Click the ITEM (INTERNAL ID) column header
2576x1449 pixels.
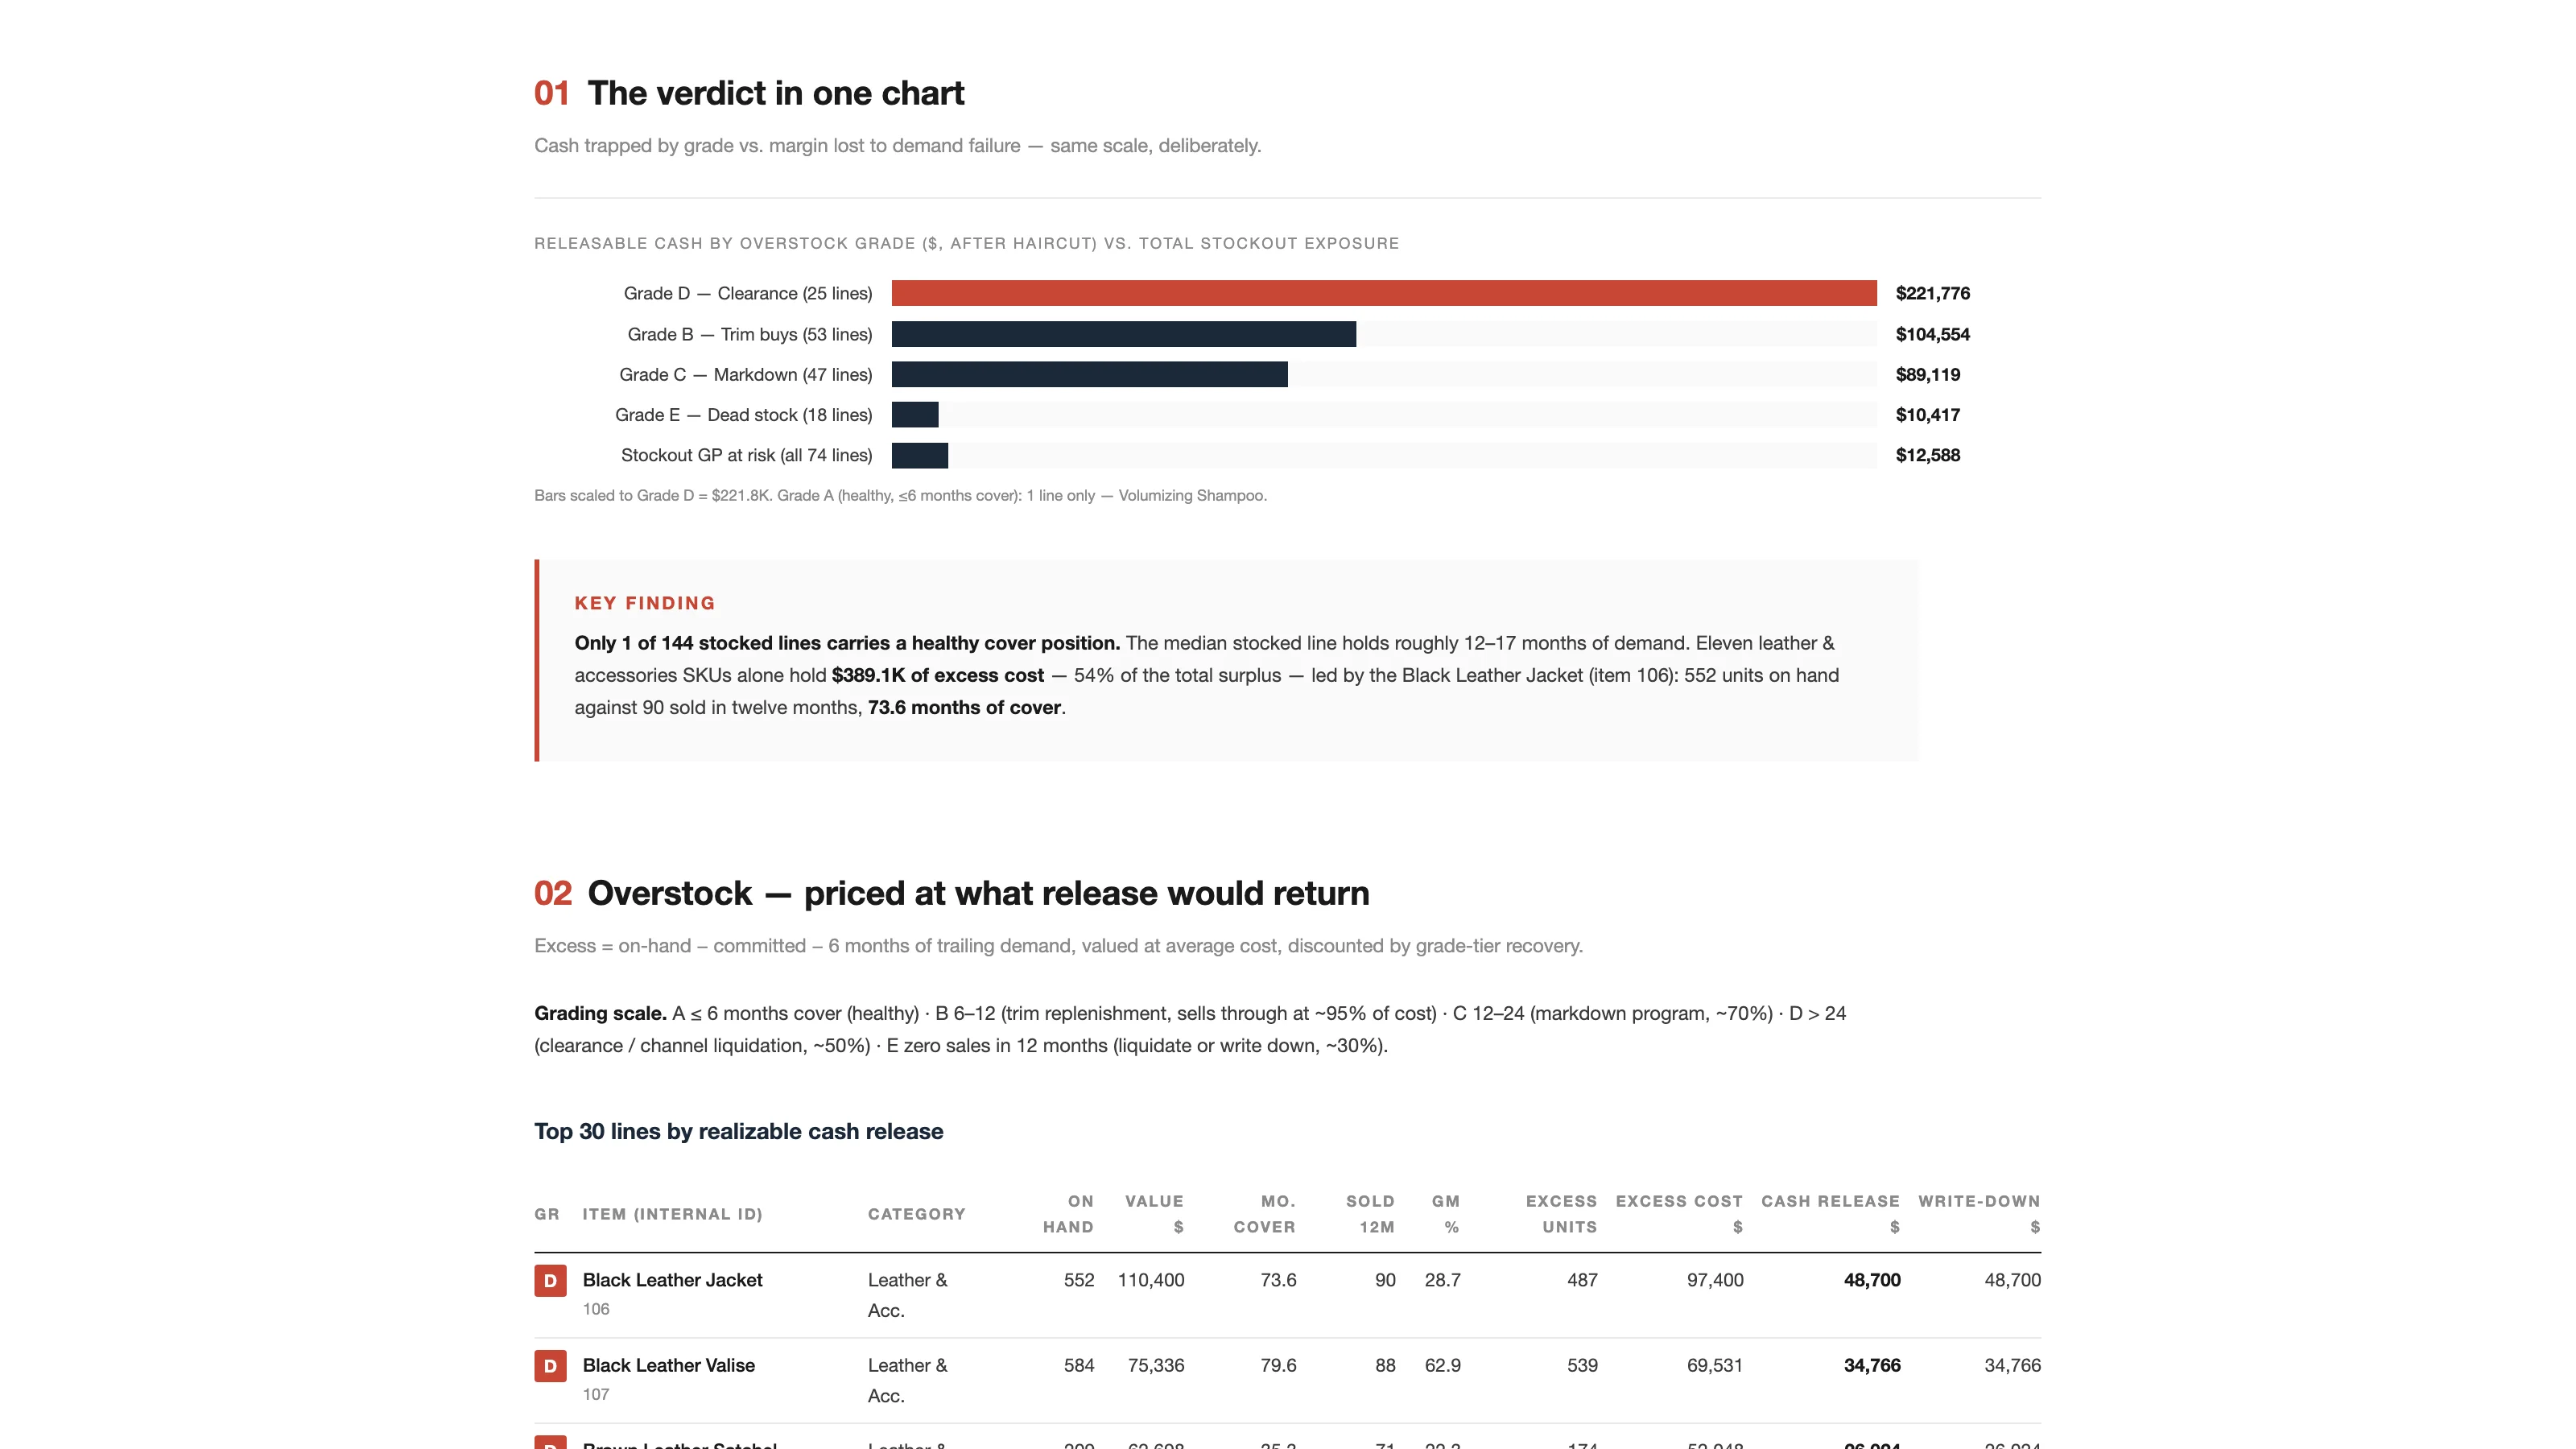pyautogui.click(x=673, y=1214)
